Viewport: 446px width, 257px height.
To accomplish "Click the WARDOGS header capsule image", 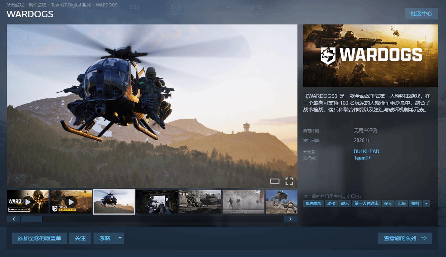I will pyautogui.click(x=370, y=56).
